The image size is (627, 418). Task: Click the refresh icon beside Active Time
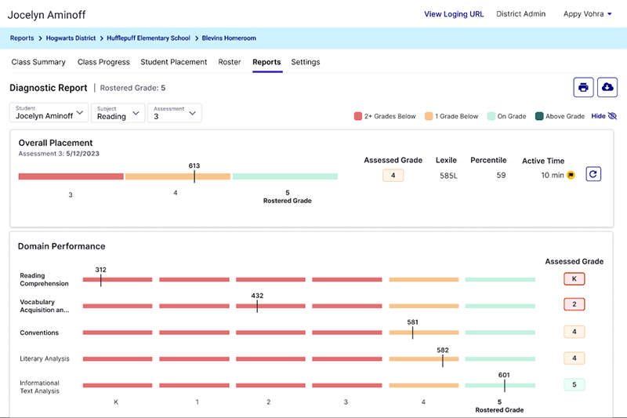[593, 175]
